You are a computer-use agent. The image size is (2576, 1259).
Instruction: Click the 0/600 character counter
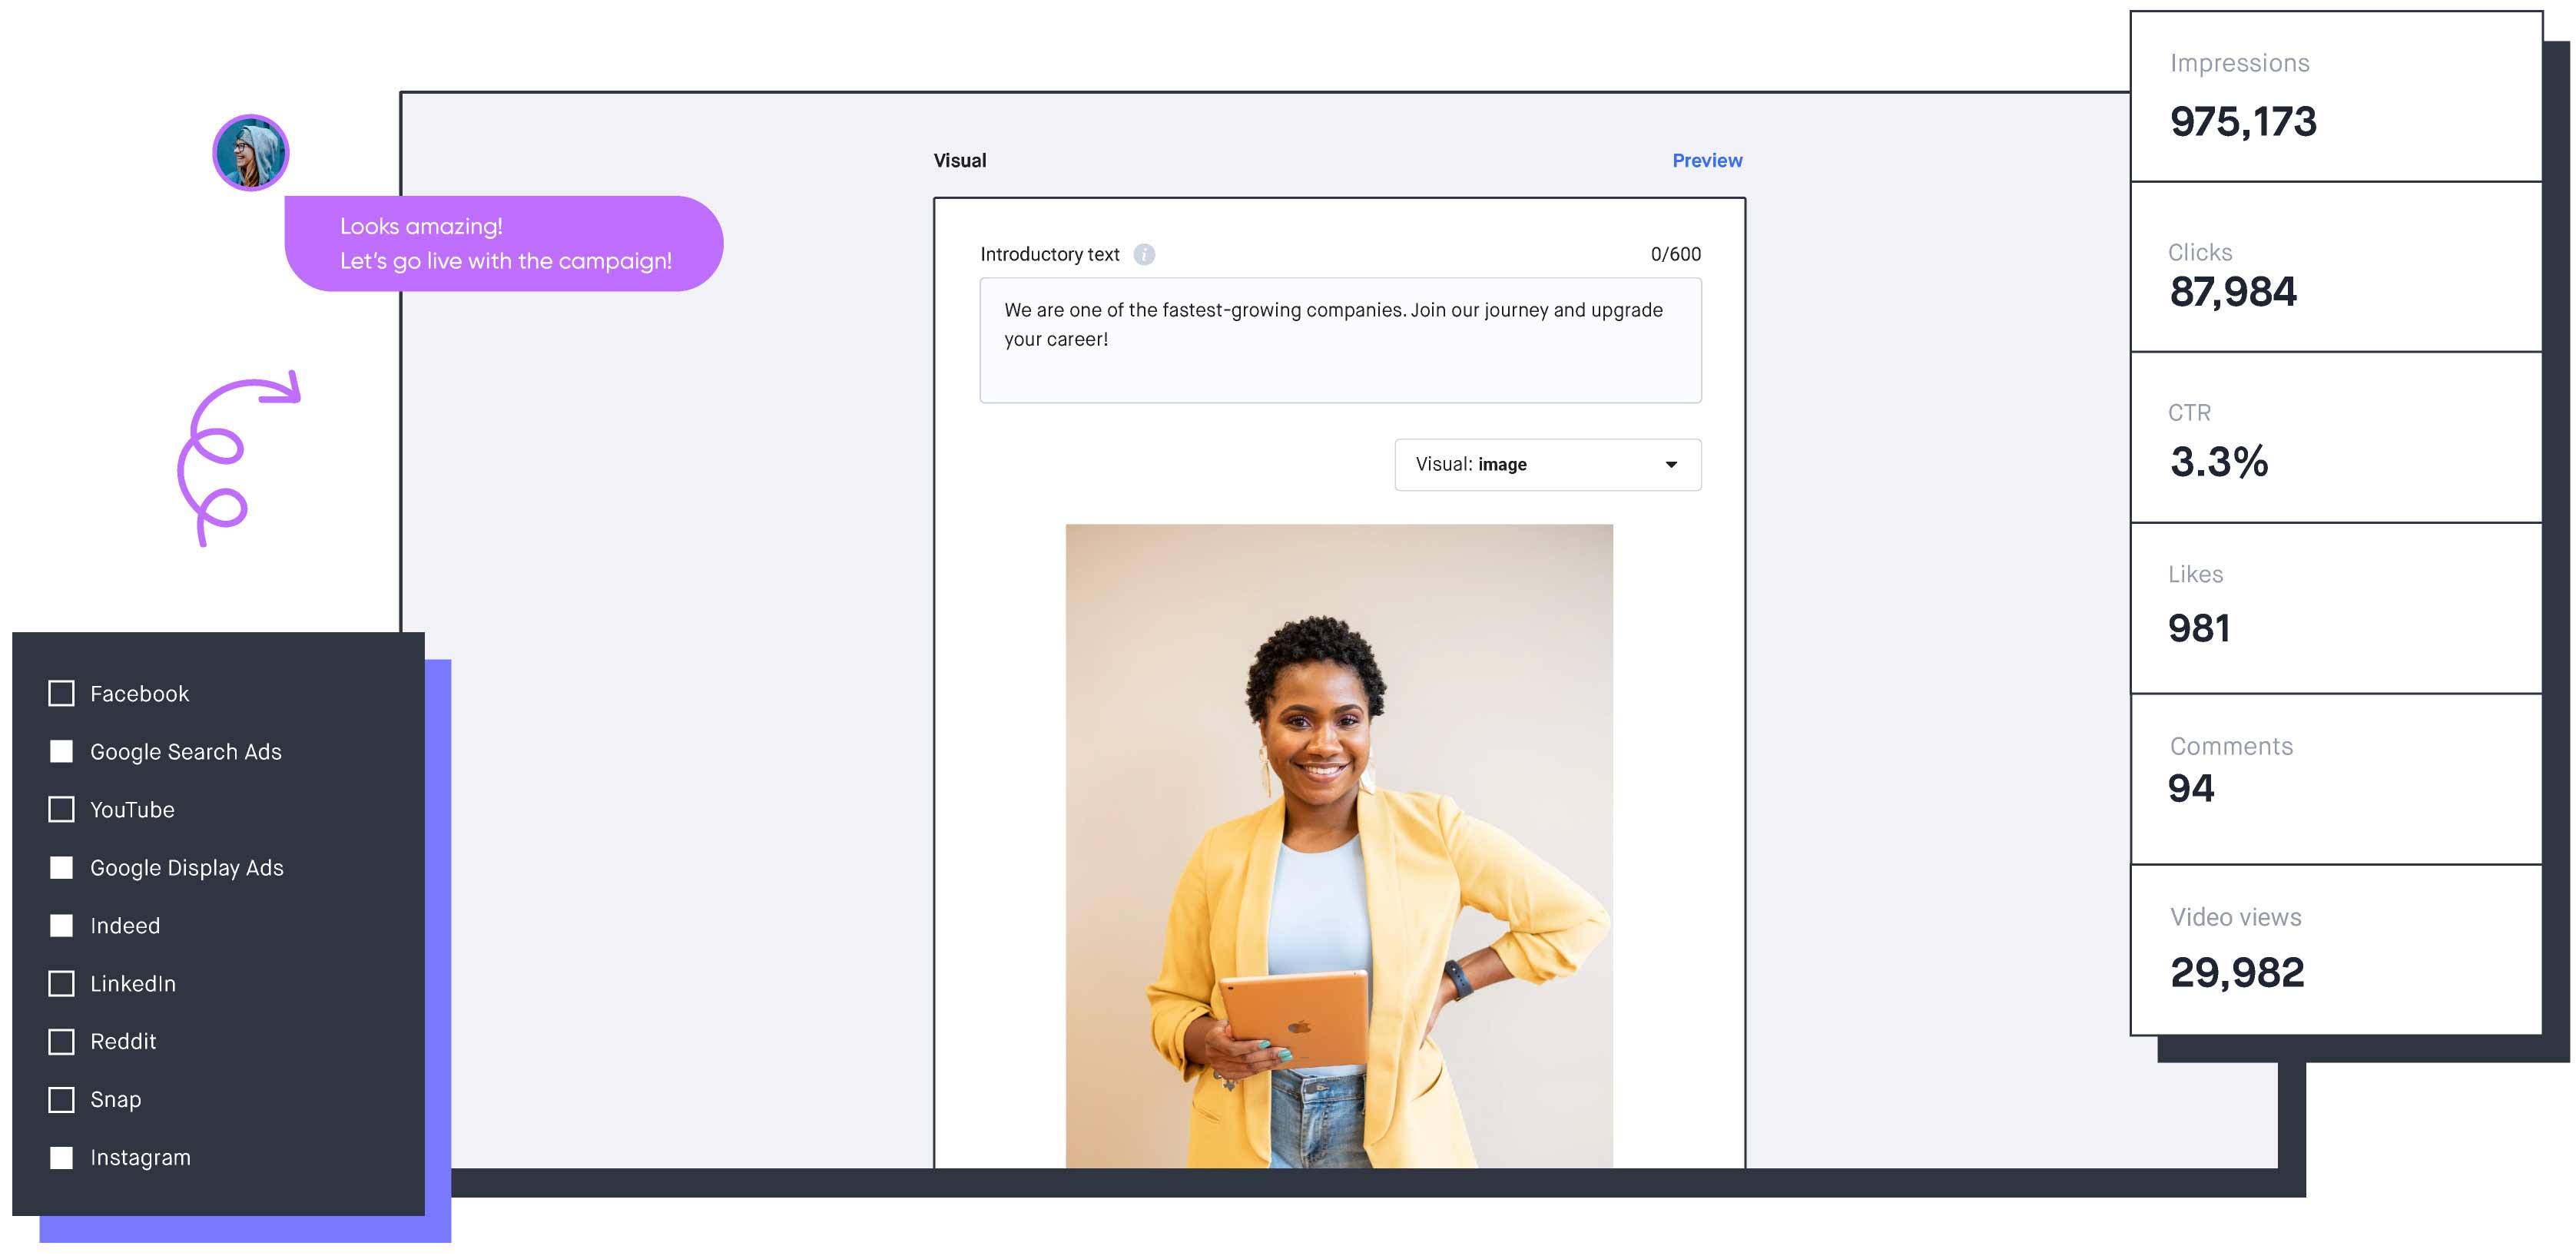[x=1675, y=254]
